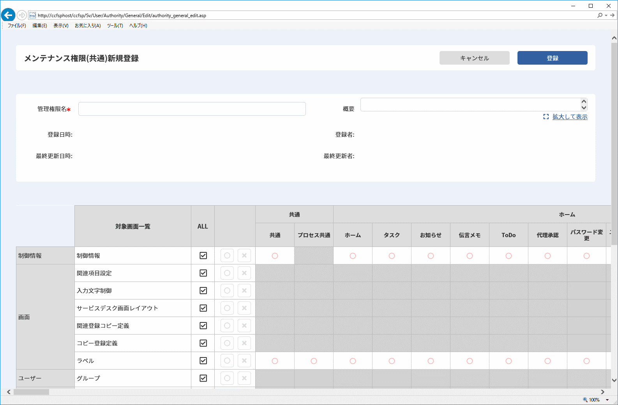Open the zoom level dropdown arrow
This screenshot has width=618, height=405.
tap(607, 400)
